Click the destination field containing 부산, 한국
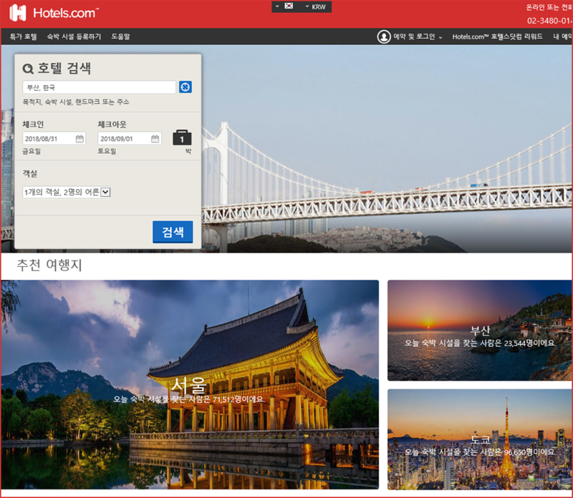 (99, 87)
